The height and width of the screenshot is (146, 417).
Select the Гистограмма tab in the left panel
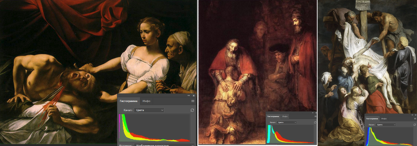point(129,101)
